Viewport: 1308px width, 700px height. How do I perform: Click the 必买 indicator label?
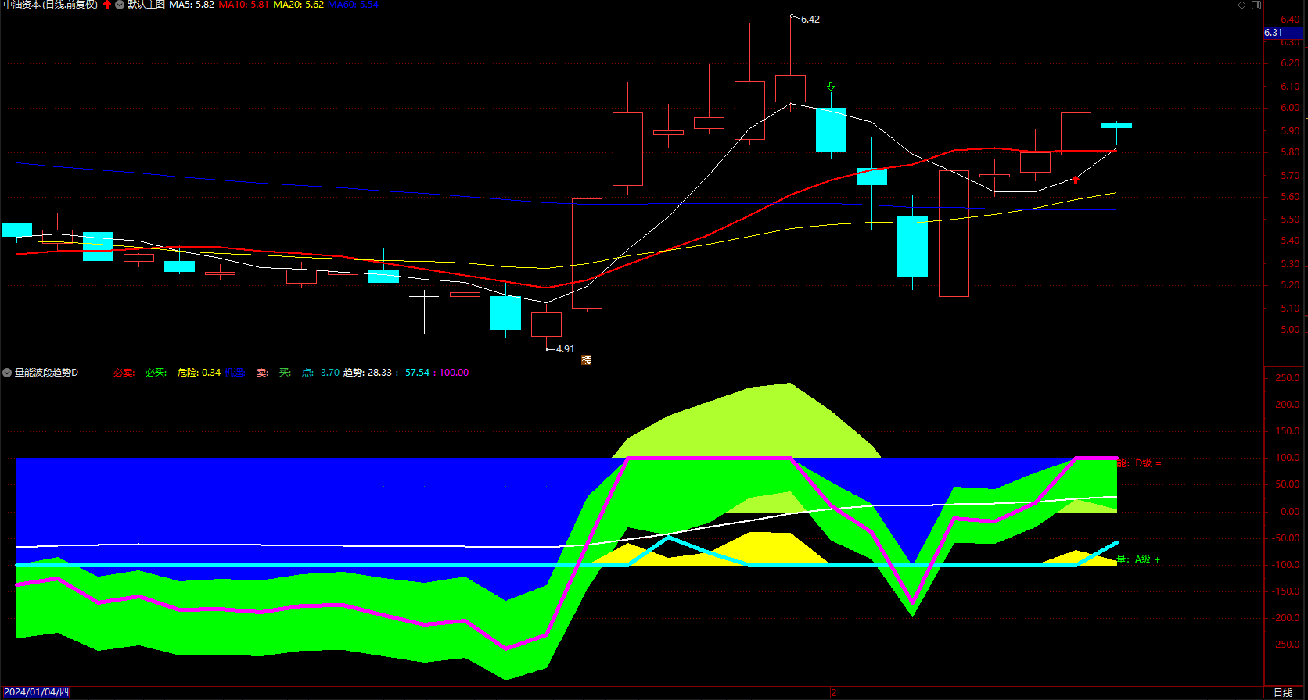pyautogui.click(x=156, y=373)
